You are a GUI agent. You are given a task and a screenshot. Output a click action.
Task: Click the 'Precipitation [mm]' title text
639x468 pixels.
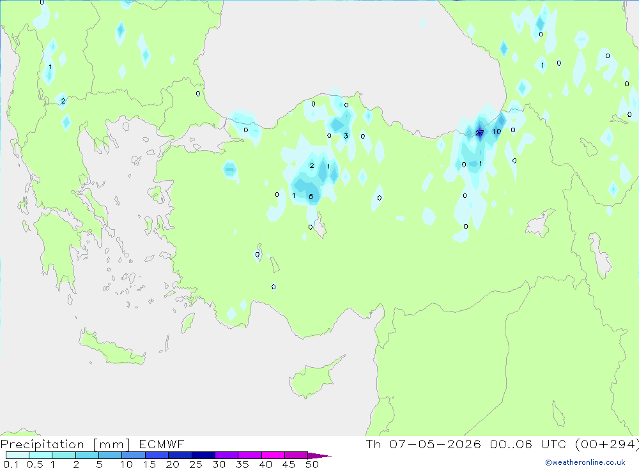pos(65,444)
